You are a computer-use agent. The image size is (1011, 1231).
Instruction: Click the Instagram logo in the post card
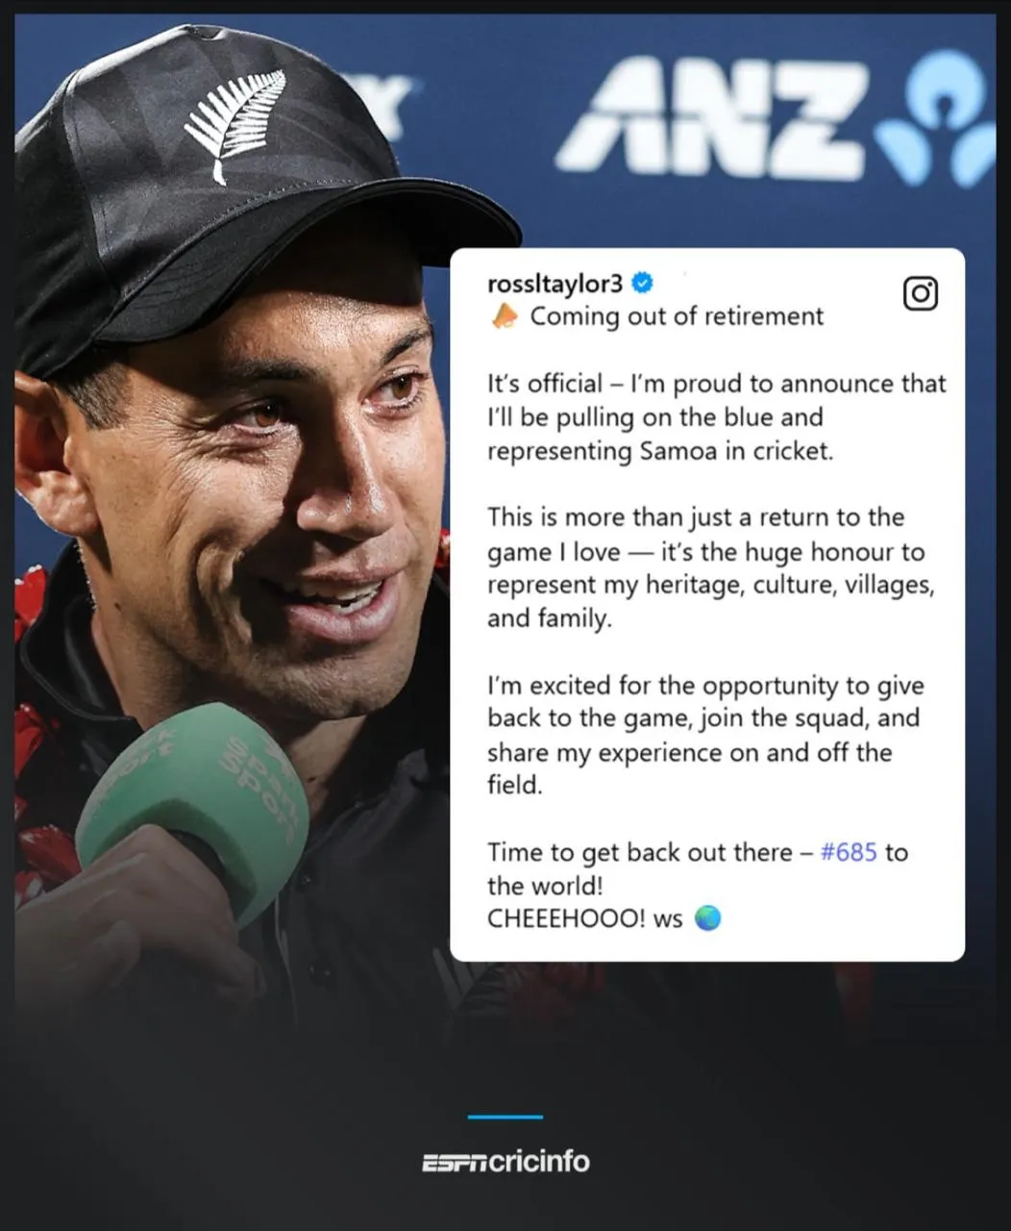click(920, 293)
